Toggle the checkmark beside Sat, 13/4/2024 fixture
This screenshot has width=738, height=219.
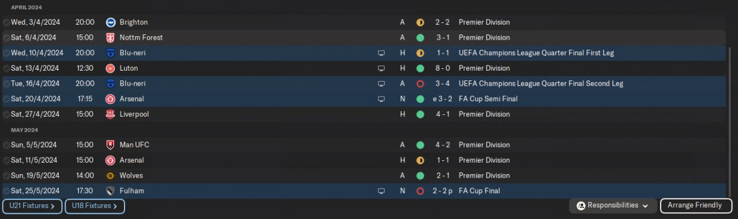6,68
